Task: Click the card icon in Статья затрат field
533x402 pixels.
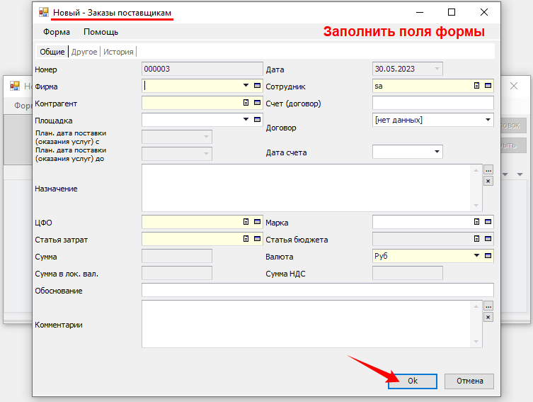Action: tap(258, 240)
